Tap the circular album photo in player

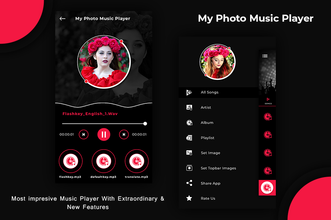pyautogui.click(x=104, y=62)
